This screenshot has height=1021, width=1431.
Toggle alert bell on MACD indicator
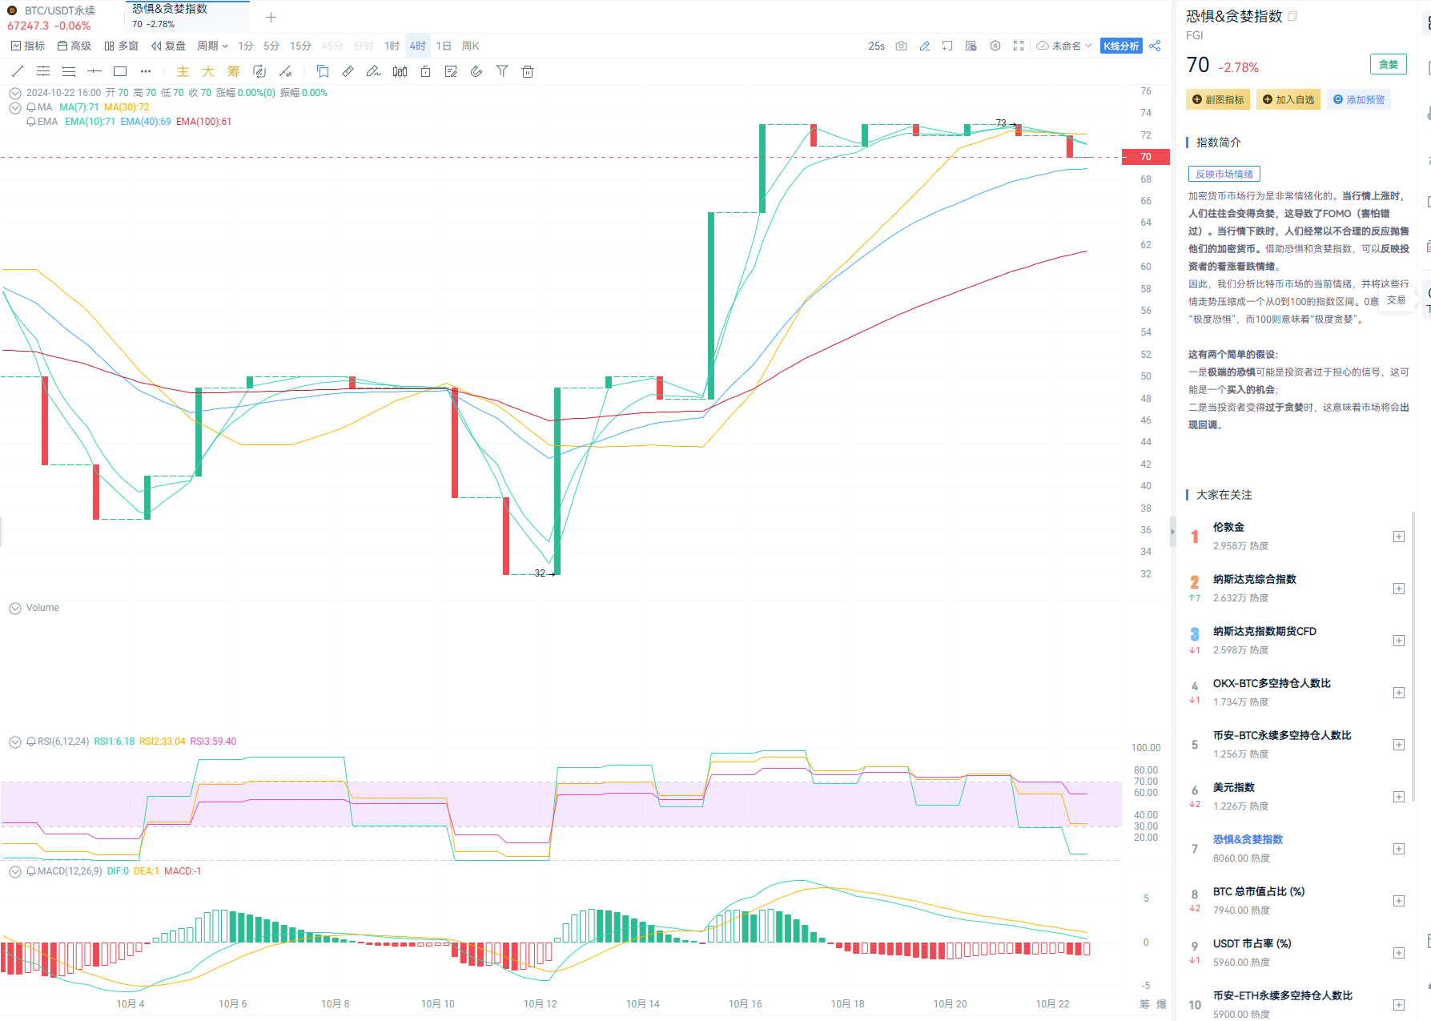[31, 871]
